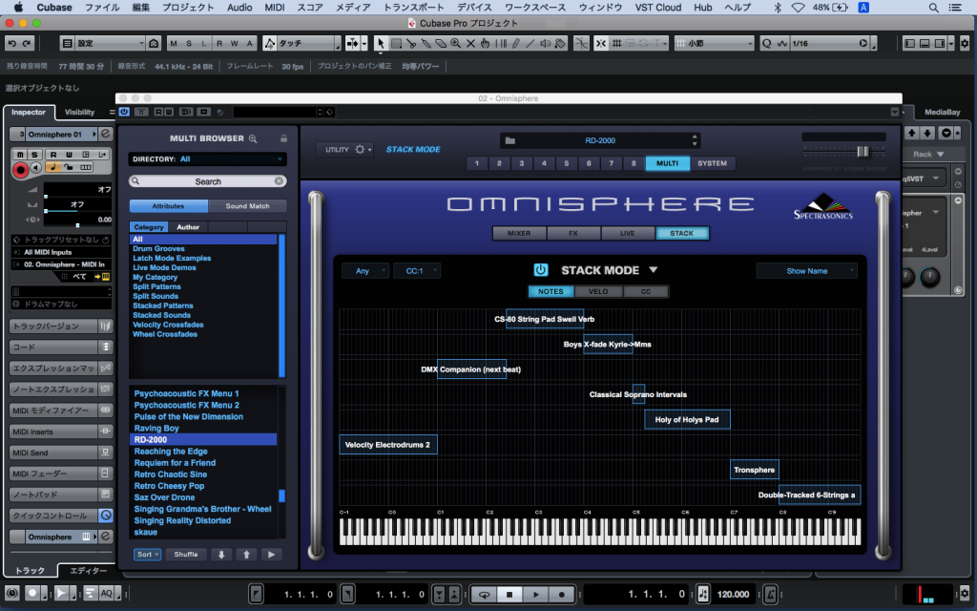Click the FX page button
Screen dimensions: 977x611
[573, 233]
